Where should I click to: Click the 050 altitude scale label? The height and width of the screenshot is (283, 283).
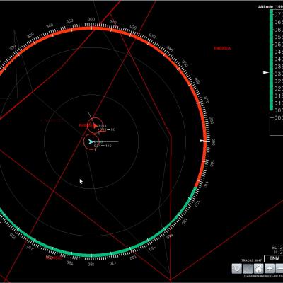(279, 45)
